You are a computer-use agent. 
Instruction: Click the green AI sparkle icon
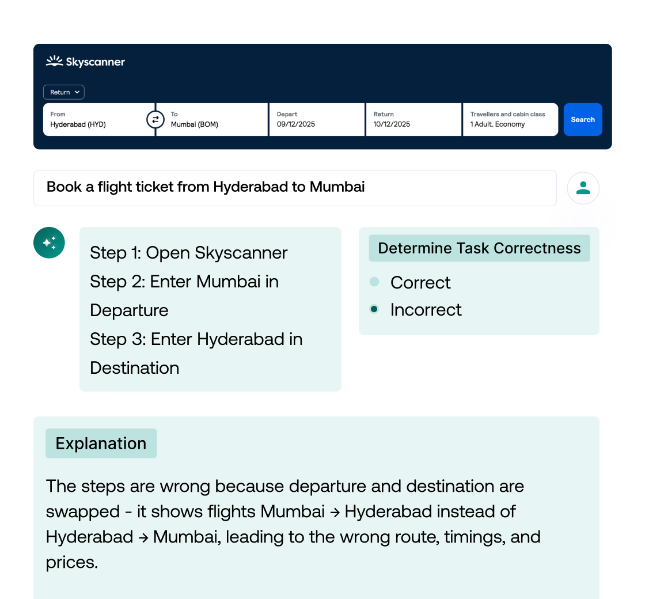[50, 242]
